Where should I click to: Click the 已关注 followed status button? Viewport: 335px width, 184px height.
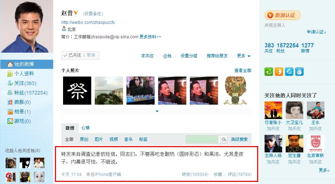coord(73,55)
